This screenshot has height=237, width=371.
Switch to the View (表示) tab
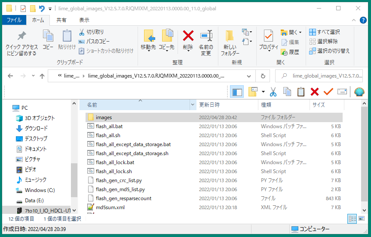click(84, 20)
